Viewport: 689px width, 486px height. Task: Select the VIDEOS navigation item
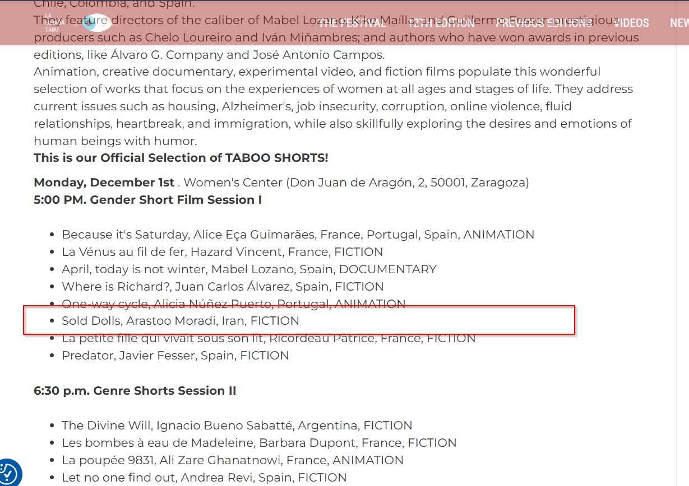click(x=631, y=23)
